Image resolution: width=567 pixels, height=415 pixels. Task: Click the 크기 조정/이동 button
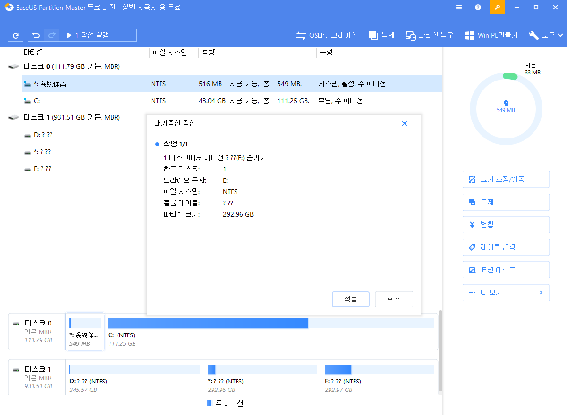coord(506,179)
